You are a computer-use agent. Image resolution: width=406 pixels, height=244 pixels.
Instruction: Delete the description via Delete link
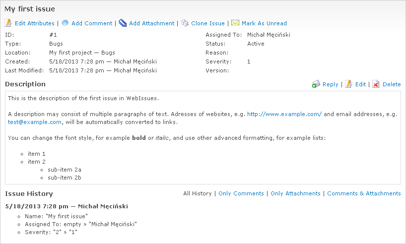[392, 84]
